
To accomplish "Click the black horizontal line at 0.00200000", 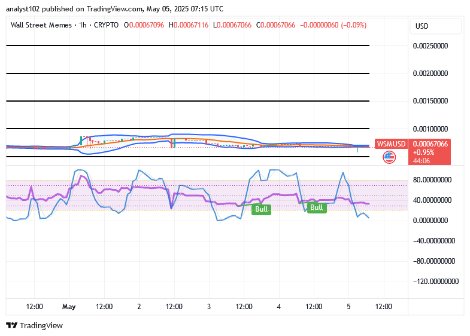I will [187, 74].
